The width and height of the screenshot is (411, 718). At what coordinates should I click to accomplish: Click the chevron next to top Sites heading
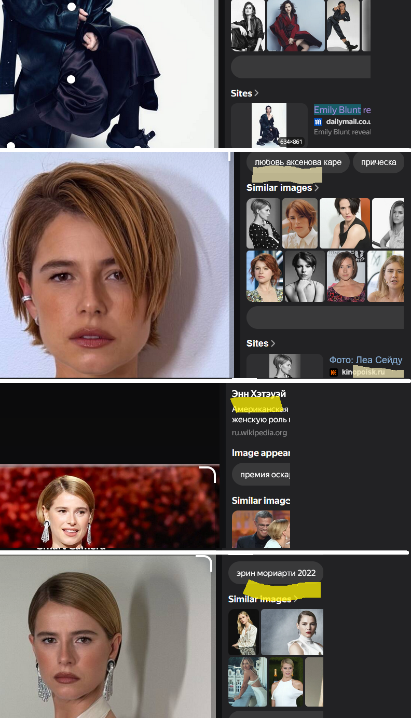pyautogui.click(x=256, y=93)
